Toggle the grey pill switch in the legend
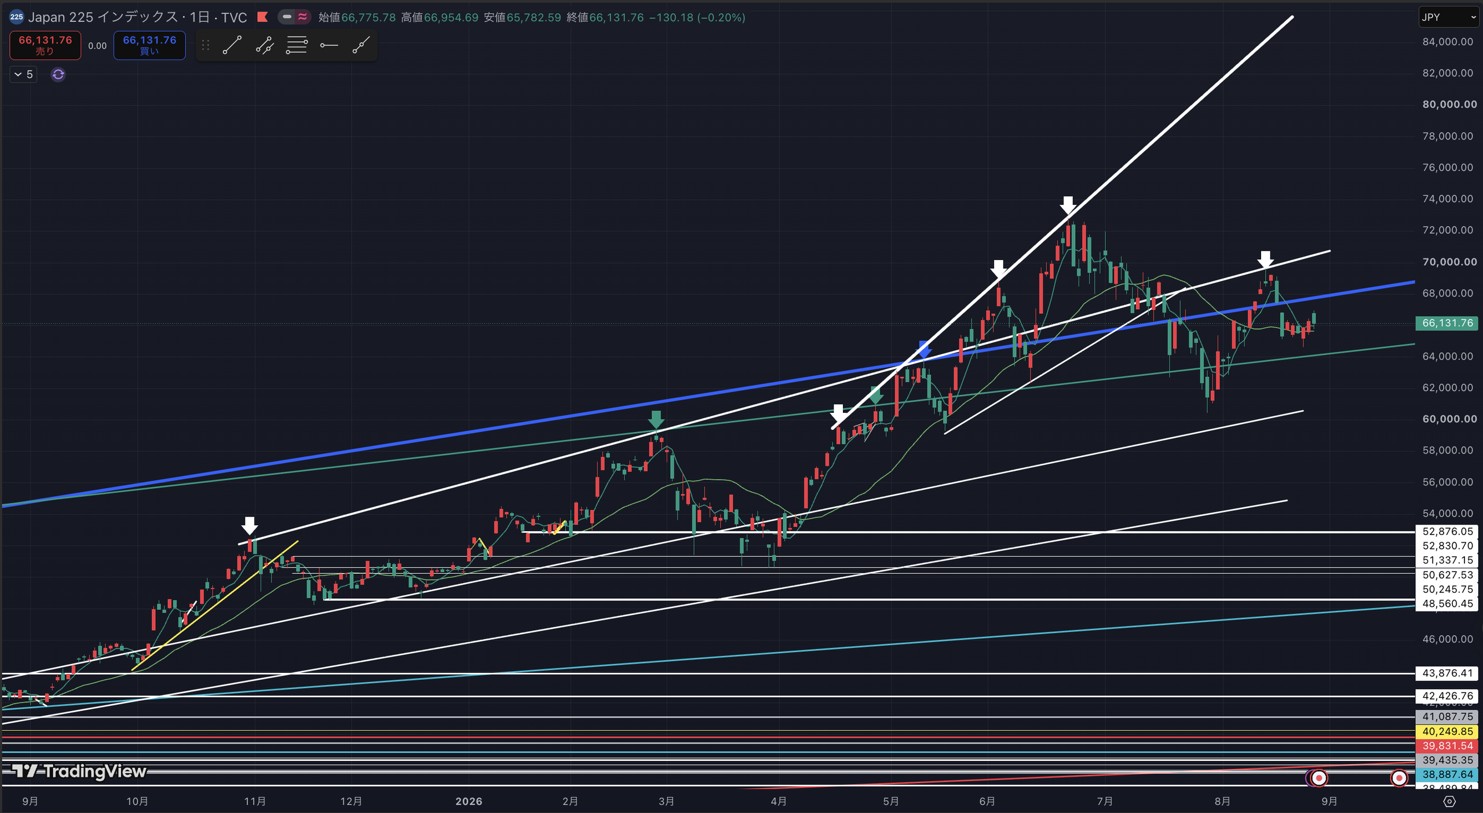Viewport: 1483px width, 813px height. click(x=287, y=17)
